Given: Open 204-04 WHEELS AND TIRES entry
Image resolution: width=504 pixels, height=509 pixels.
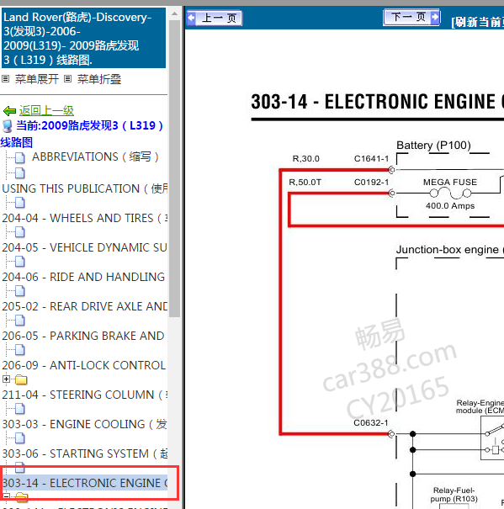Looking at the screenshot, I should 85,218.
